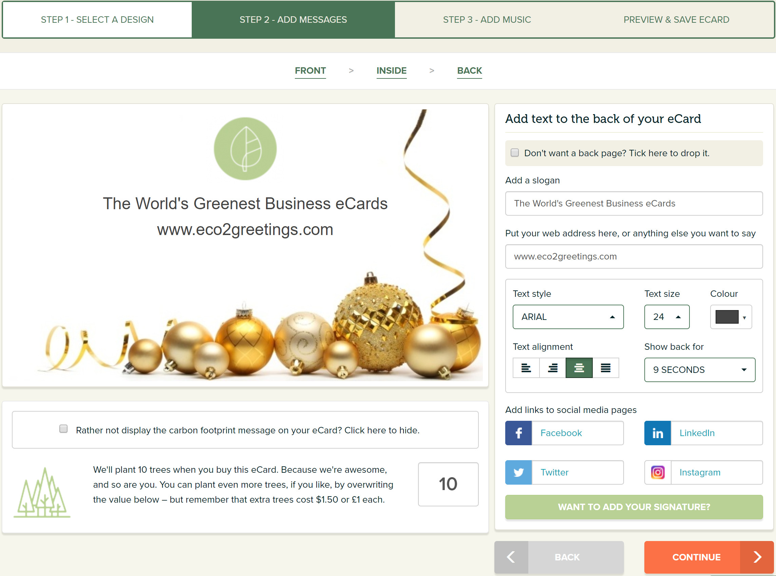Click the slogan text input field
776x576 pixels.
[x=634, y=203]
